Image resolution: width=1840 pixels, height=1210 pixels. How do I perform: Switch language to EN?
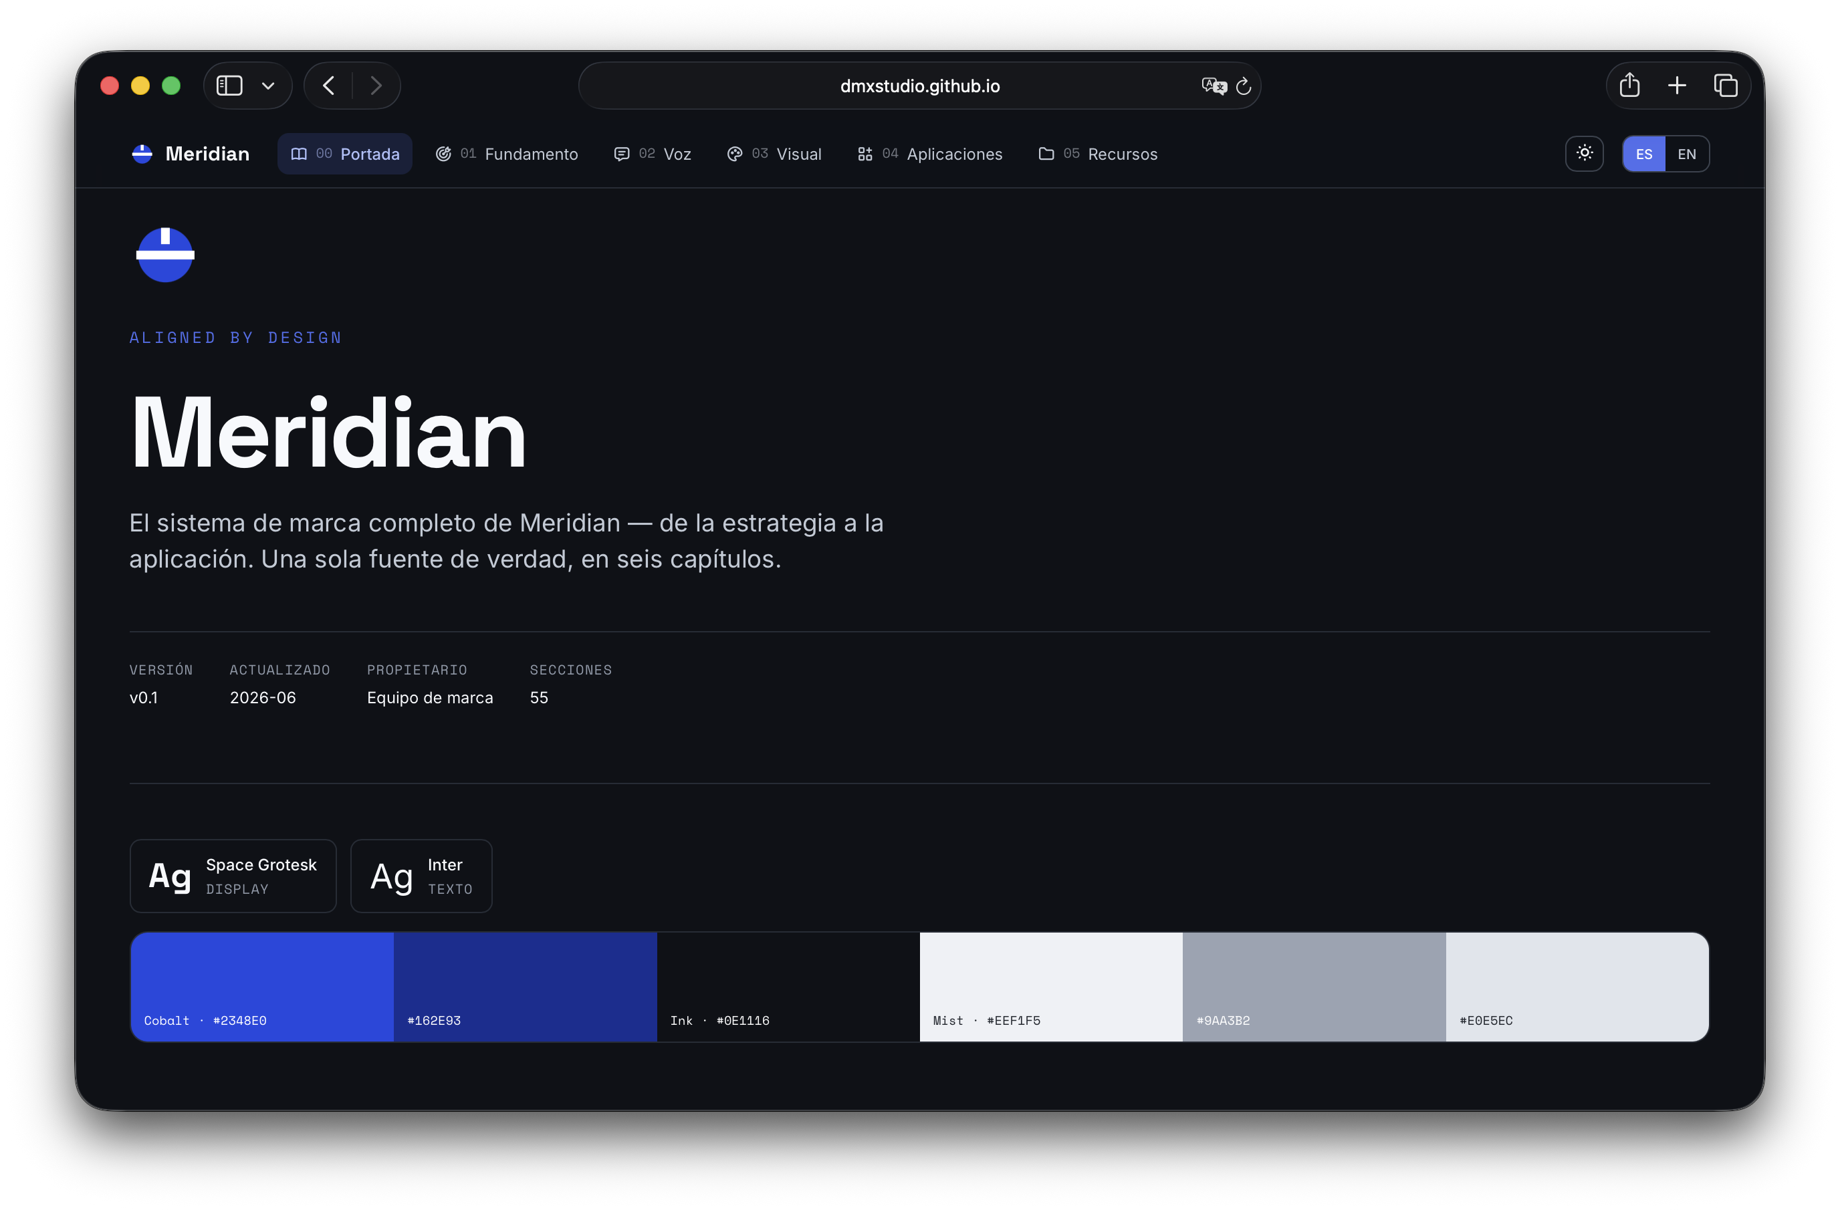[x=1686, y=154]
